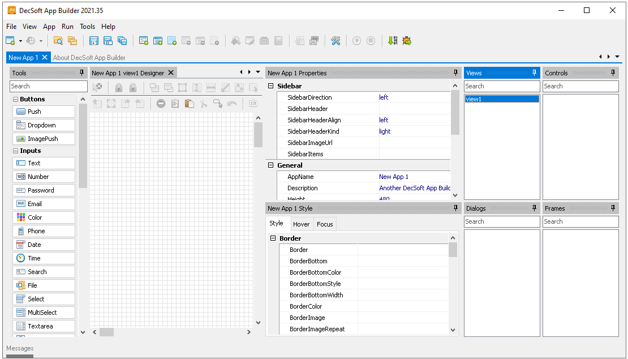Click the Controls panel search field
The image size is (628, 359).
click(x=580, y=86)
